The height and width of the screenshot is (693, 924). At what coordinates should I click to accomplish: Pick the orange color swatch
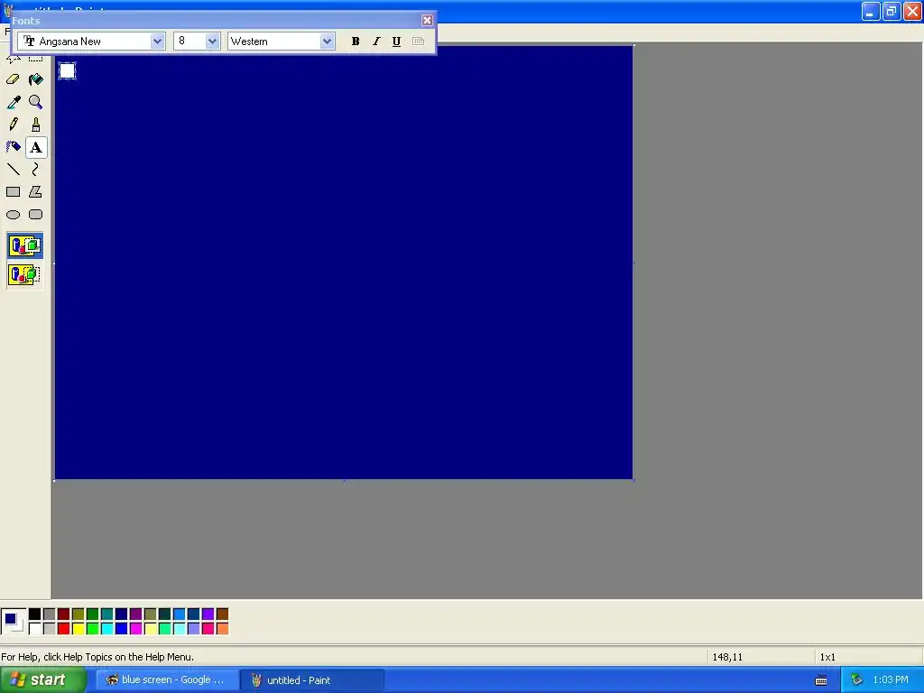pyautogui.click(x=222, y=629)
